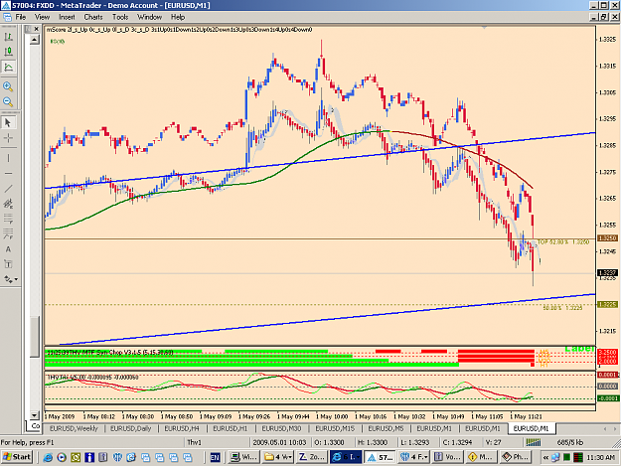Viewport: 621px width, 466px height.
Task: Zoom in on the chart
Action: pyautogui.click(x=8, y=86)
